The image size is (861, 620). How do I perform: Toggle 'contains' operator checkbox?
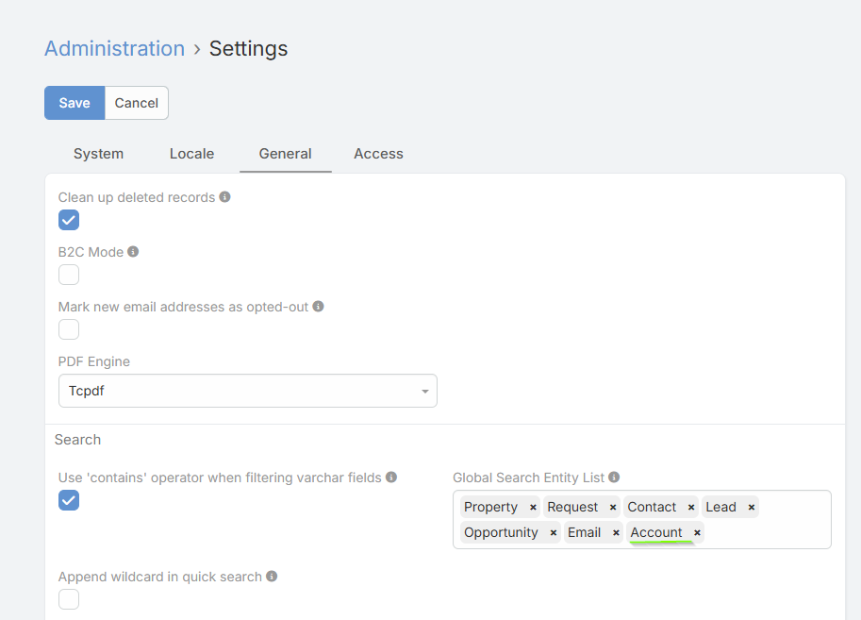pyautogui.click(x=69, y=500)
